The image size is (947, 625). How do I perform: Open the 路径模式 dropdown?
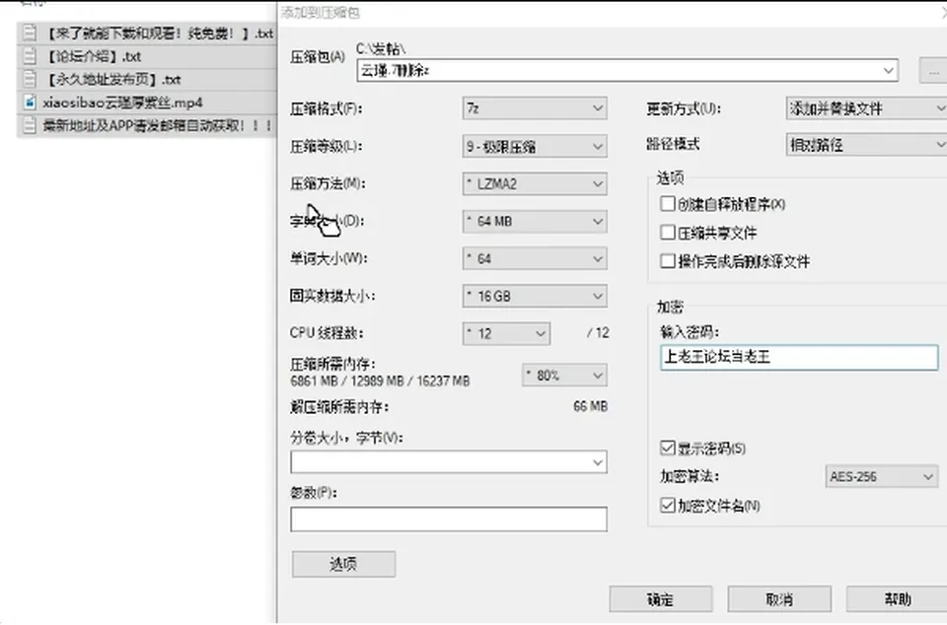(867, 145)
